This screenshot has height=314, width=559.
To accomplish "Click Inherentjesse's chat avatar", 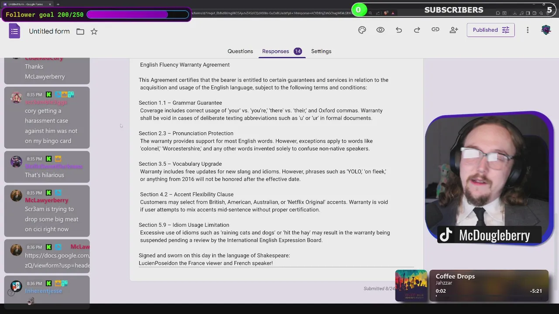I will (x=16, y=287).
